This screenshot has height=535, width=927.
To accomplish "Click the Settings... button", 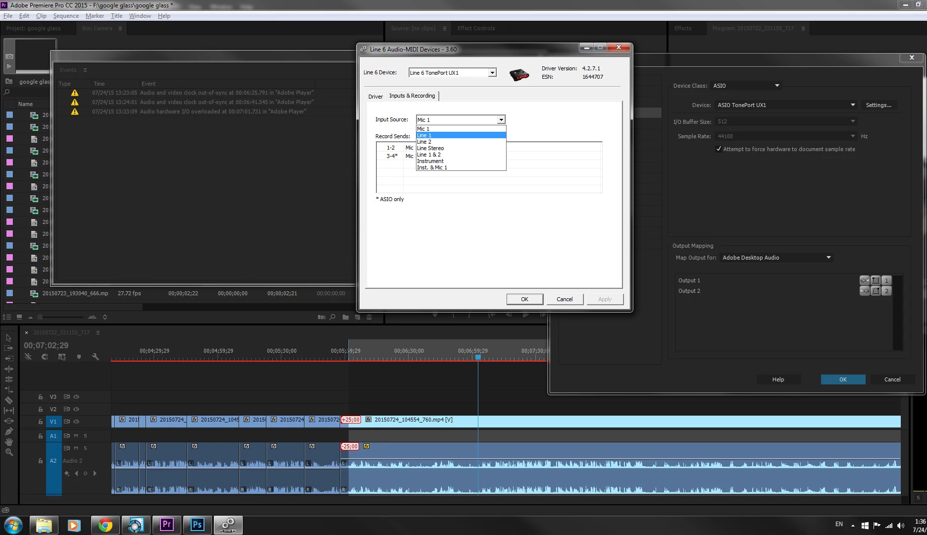I will tap(878, 105).
